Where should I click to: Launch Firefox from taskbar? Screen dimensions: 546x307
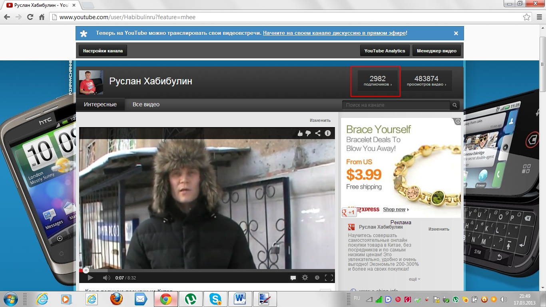(116, 299)
